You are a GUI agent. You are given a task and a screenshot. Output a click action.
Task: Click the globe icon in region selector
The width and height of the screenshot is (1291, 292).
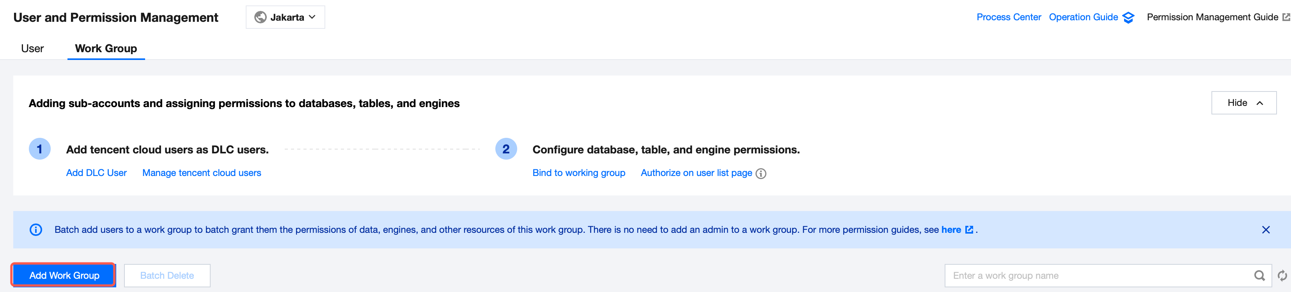[x=260, y=18]
